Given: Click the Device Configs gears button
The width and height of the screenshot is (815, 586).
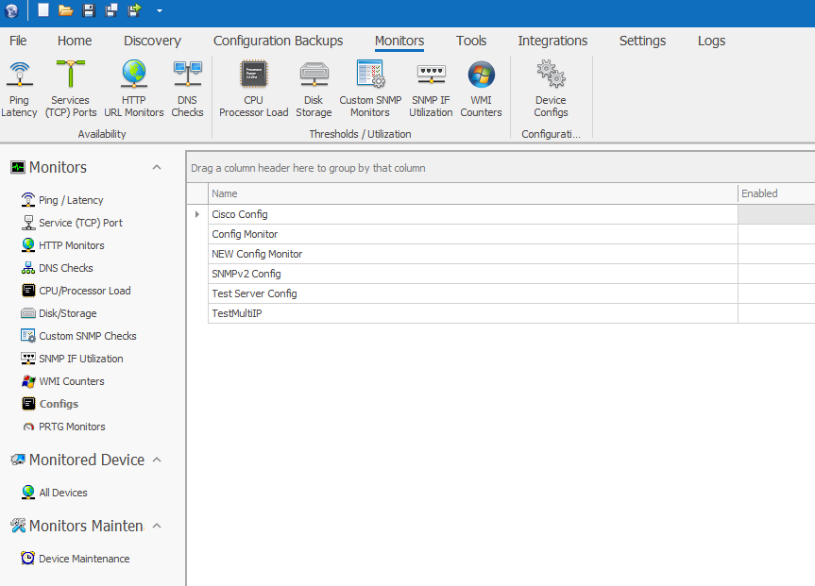Looking at the screenshot, I should pos(551,89).
